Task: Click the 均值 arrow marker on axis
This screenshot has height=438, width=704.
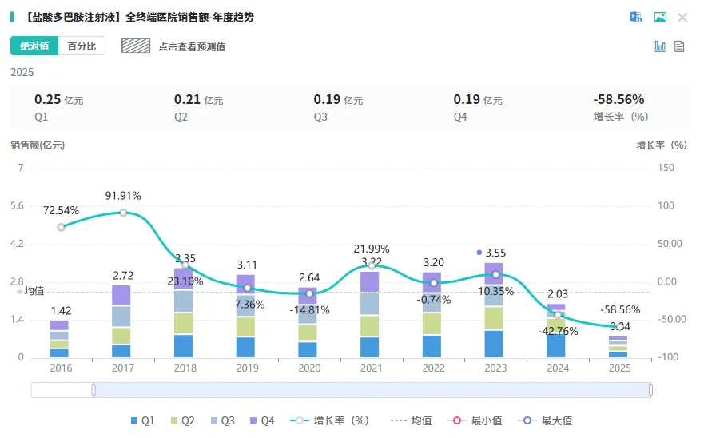Action: click(19, 292)
